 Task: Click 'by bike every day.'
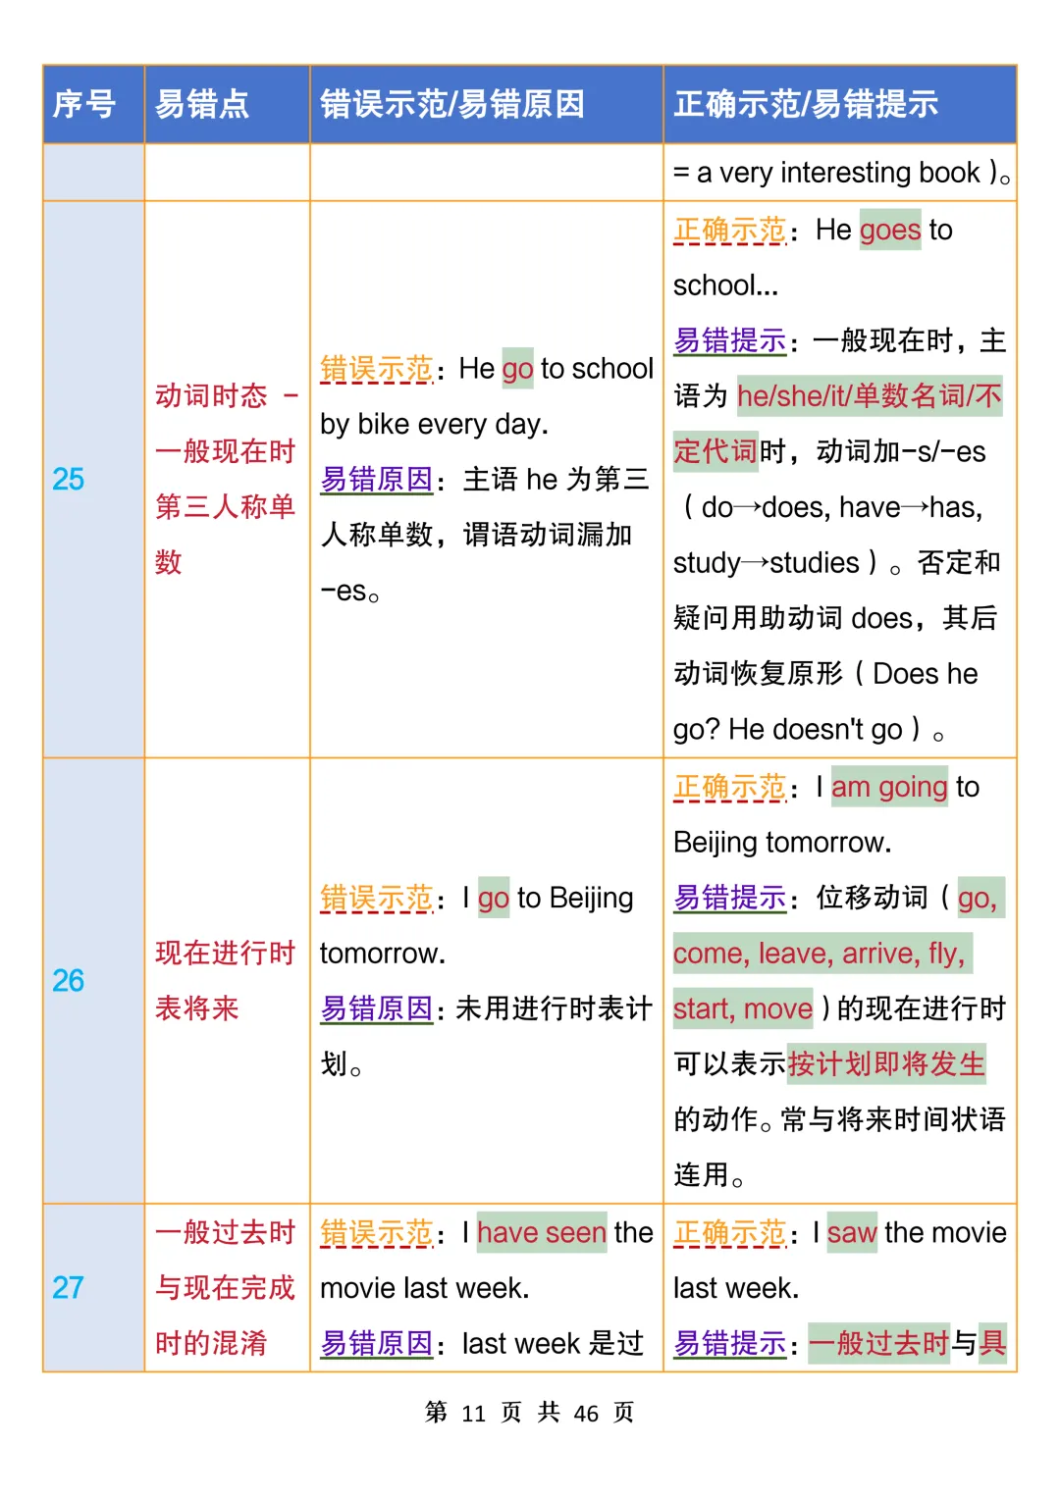[x=435, y=424]
